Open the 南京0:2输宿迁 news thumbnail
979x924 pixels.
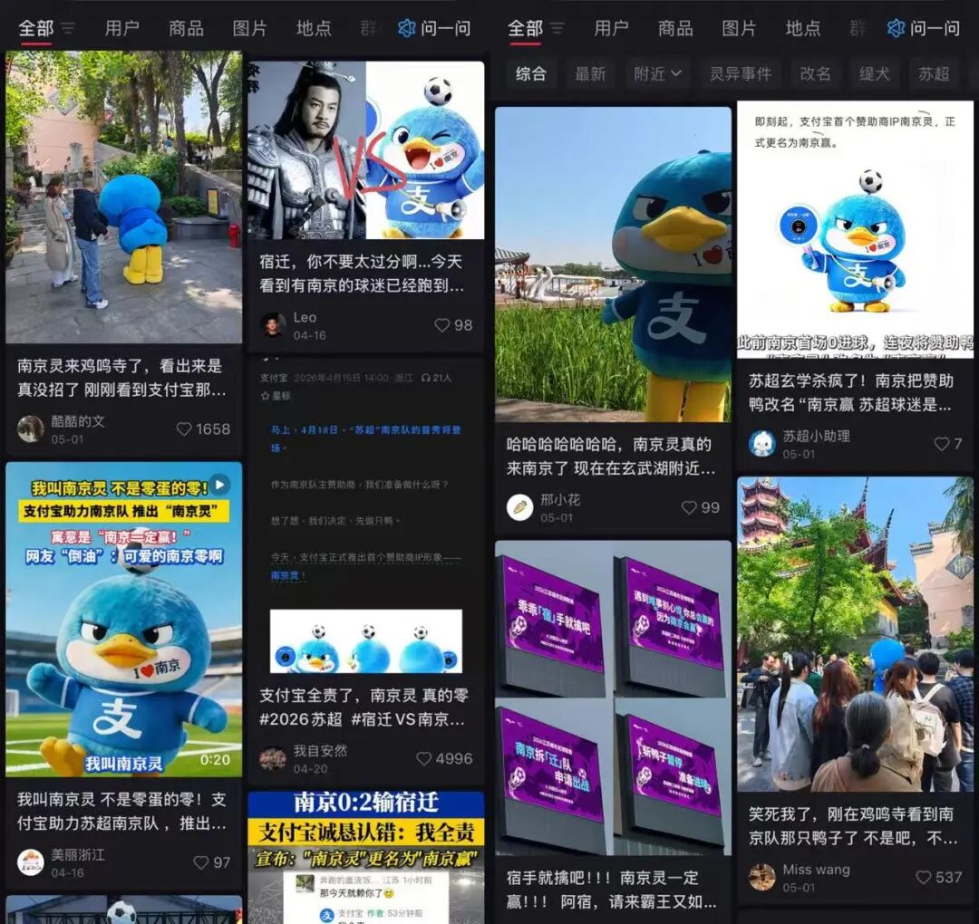[x=366, y=858]
